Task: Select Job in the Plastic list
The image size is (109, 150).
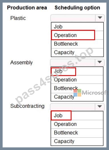Action: pyautogui.click(x=77, y=27)
